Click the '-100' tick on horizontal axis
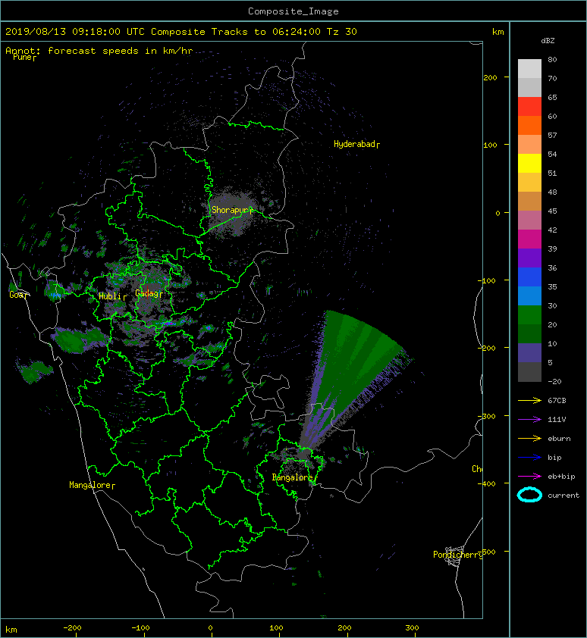Image resolution: width=587 pixels, height=638 pixels. click(x=140, y=628)
